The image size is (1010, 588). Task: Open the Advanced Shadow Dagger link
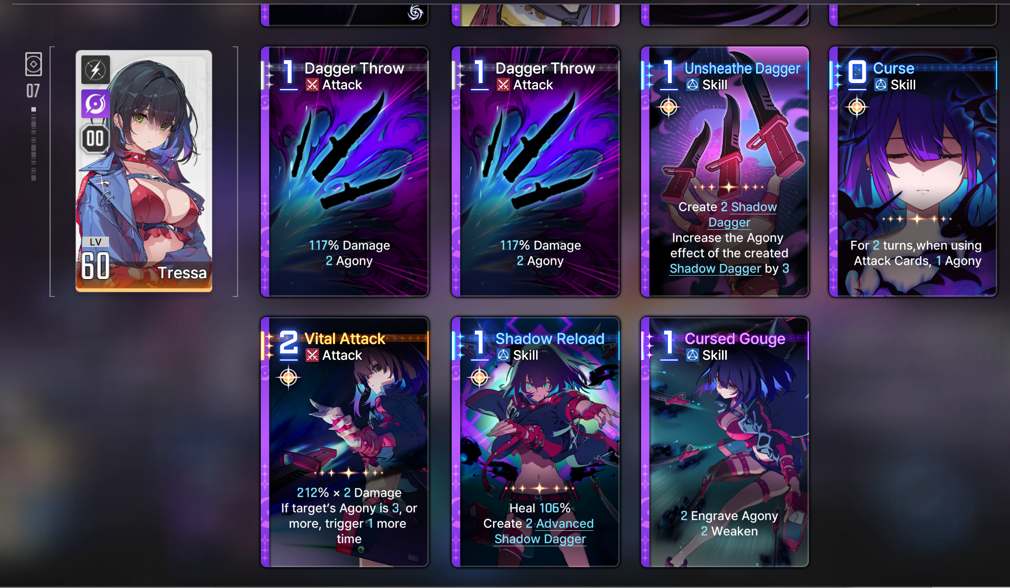(544, 531)
